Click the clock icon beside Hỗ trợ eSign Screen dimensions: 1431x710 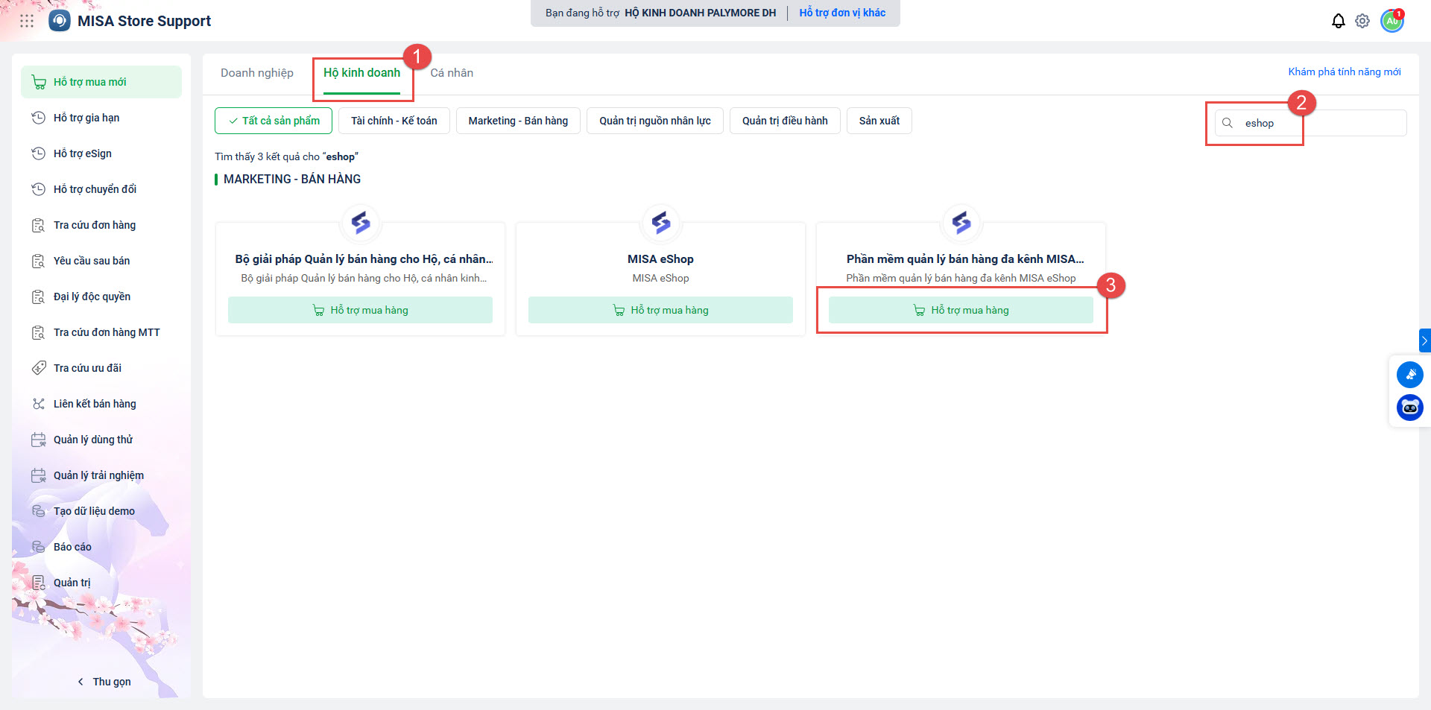pyautogui.click(x=39, y=153)
